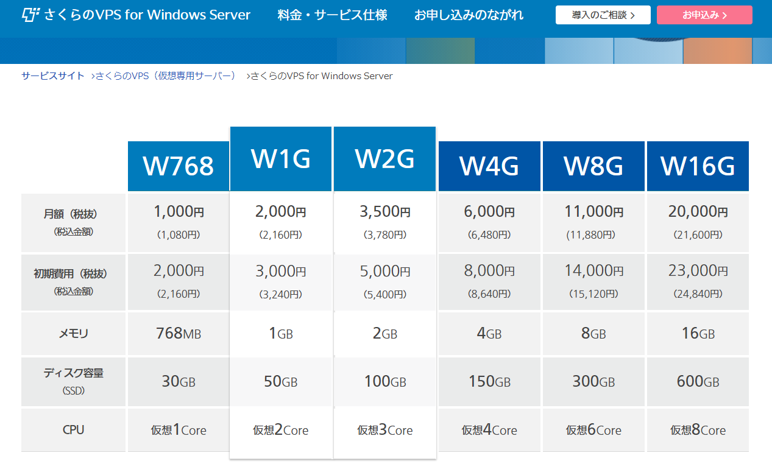
Task: Click the 50GB disk capacity value
Action: pos(281,382)
